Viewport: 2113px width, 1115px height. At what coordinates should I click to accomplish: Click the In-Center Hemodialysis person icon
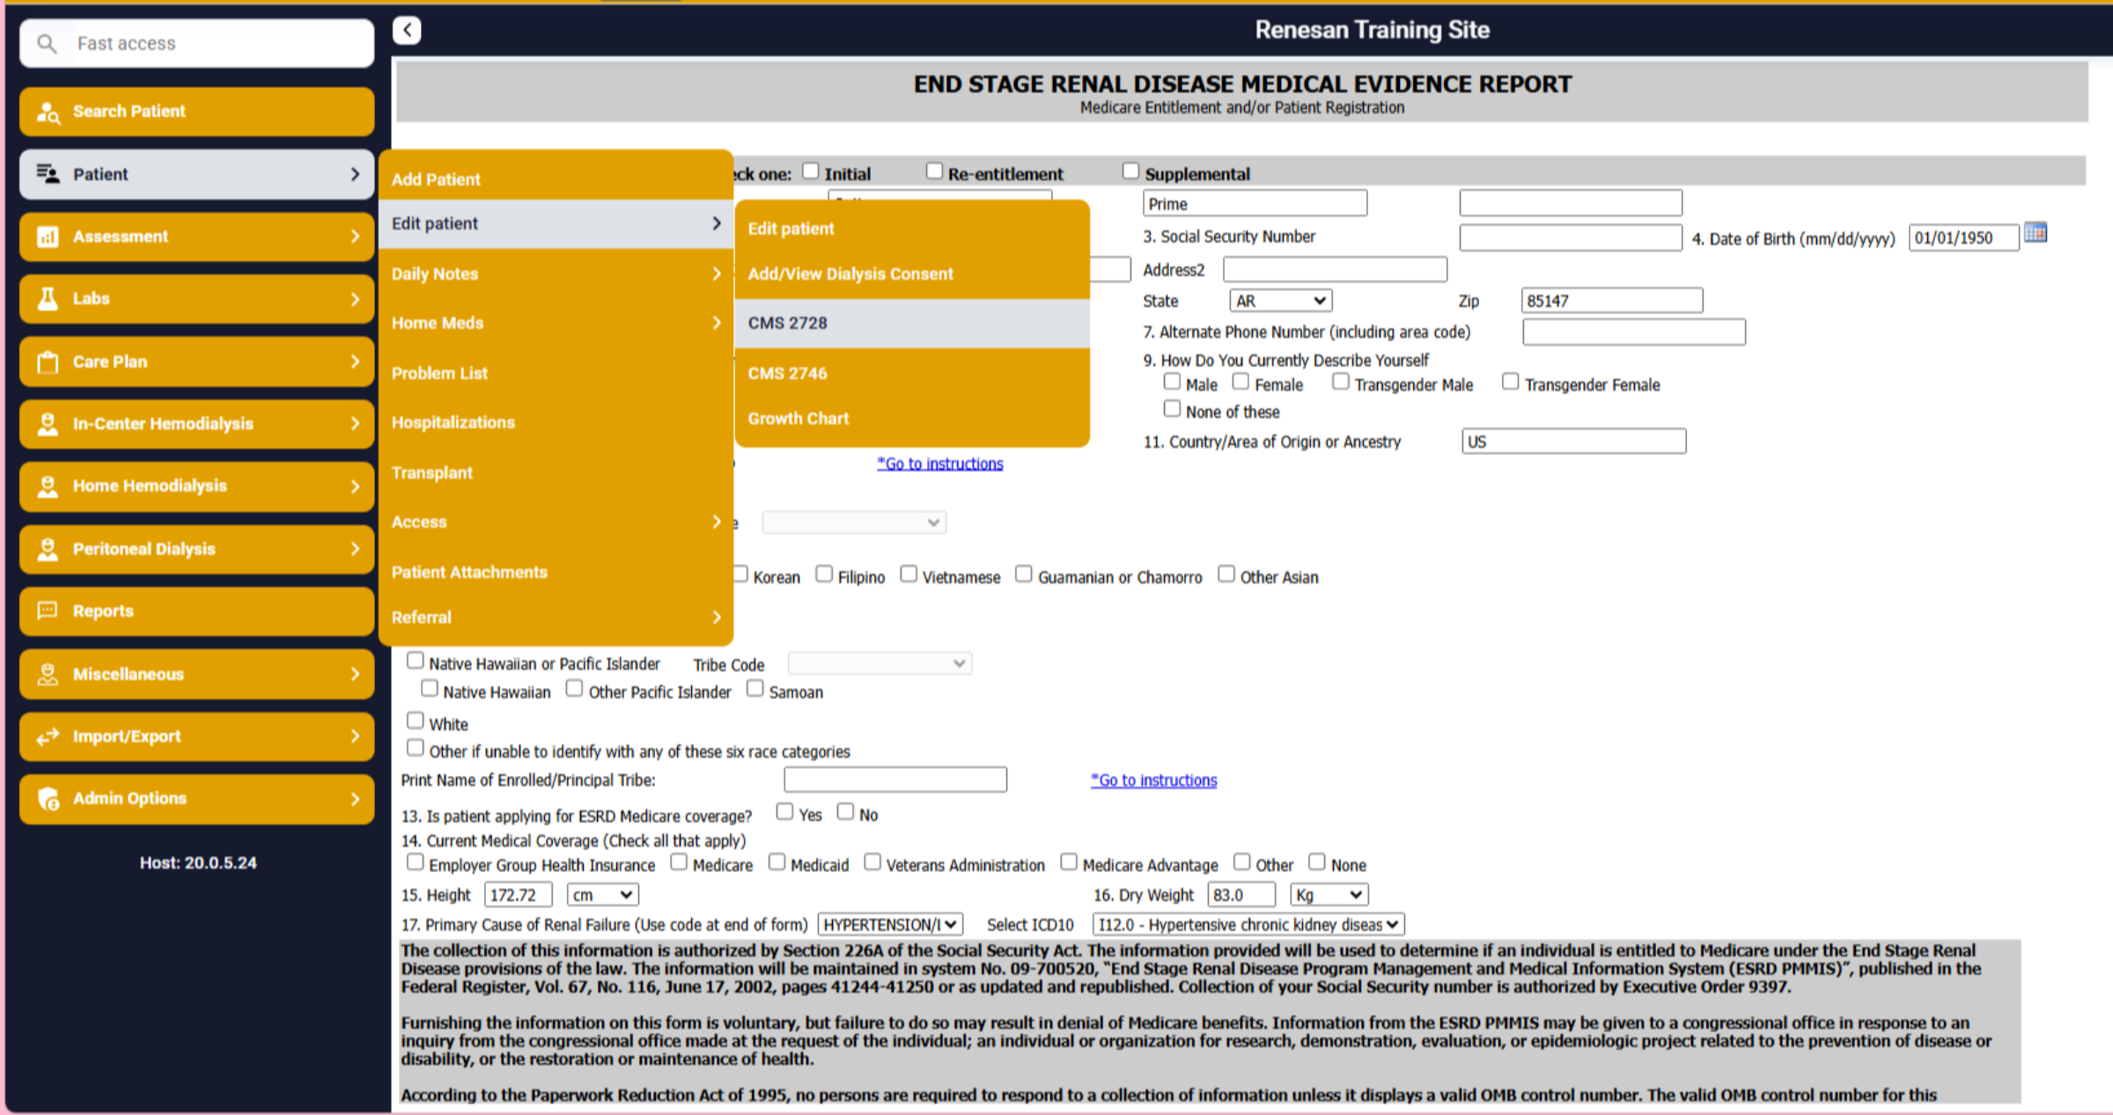48,423
